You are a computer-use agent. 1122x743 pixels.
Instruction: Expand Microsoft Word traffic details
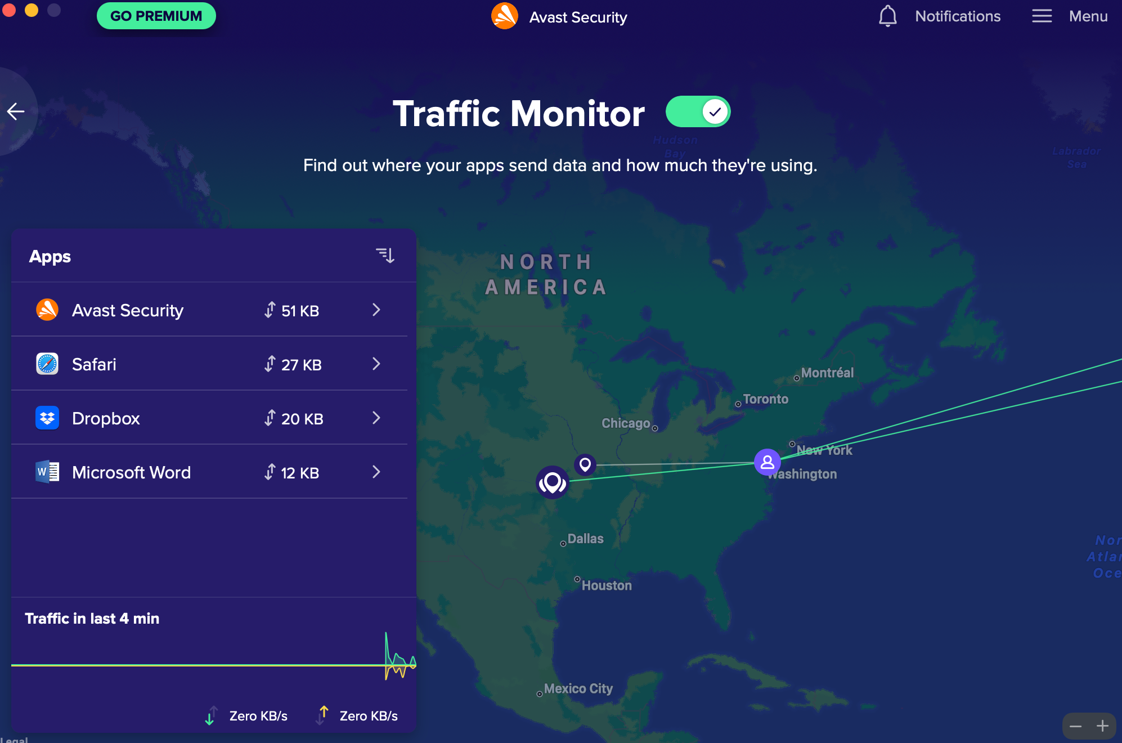[376, 472]
